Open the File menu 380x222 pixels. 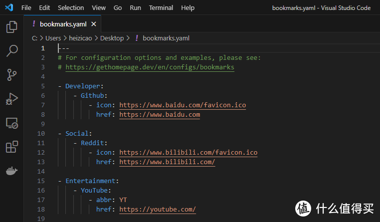point(26,7)
